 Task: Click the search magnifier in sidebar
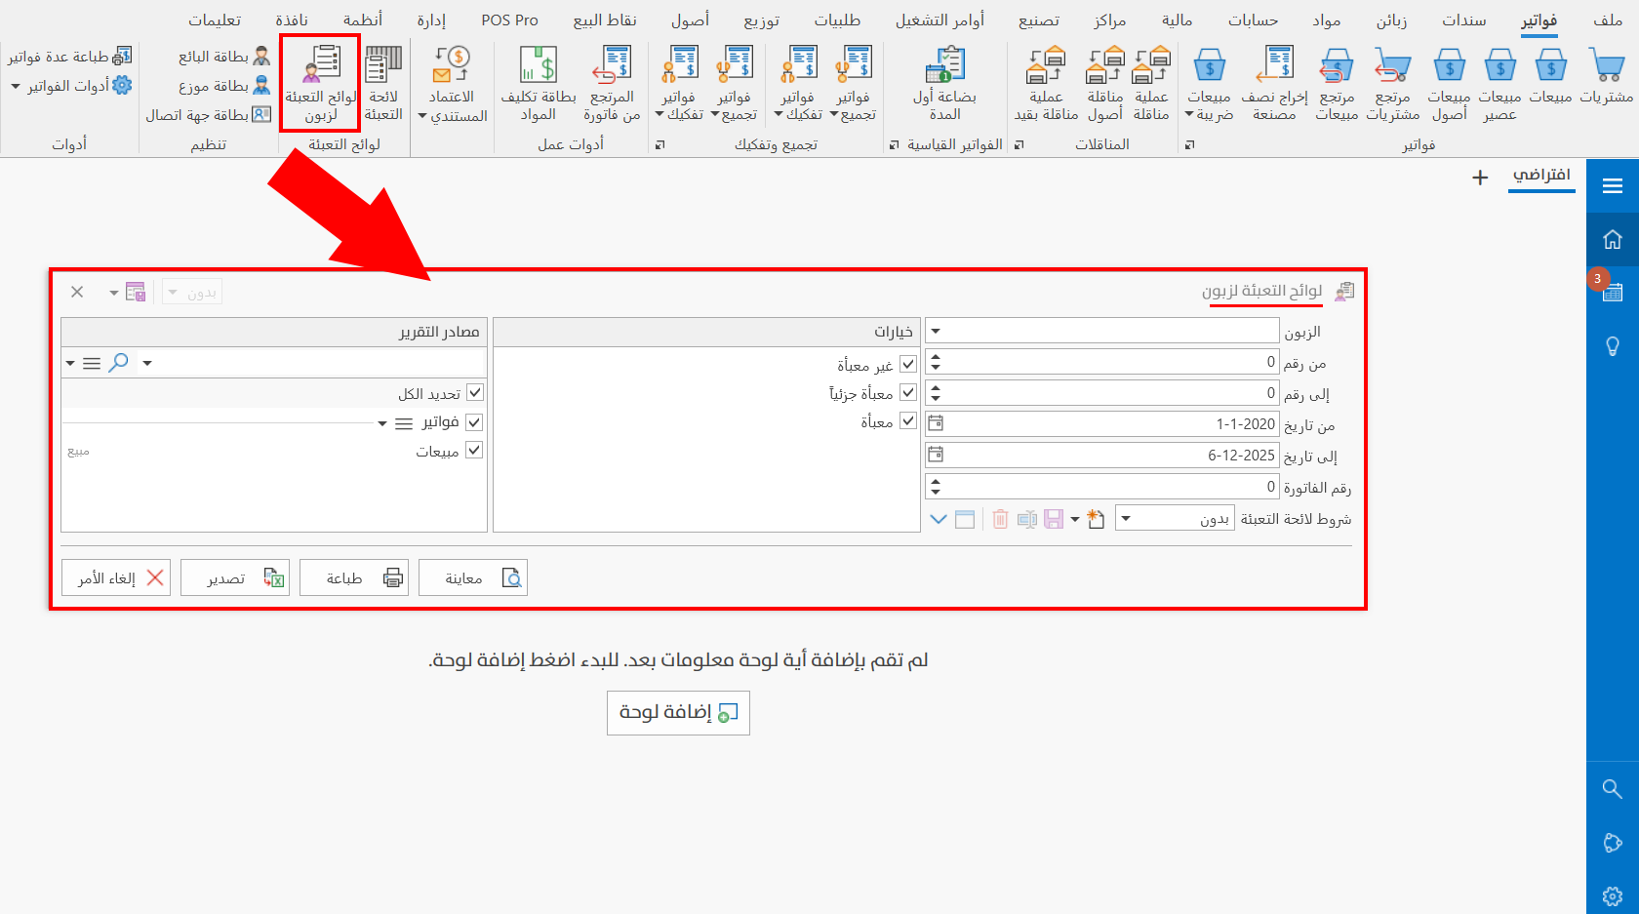click(x=1613, y=788)
